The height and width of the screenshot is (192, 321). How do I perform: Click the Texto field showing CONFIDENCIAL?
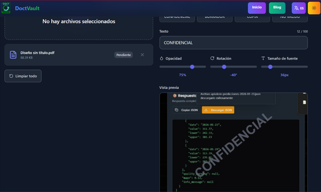233,43
